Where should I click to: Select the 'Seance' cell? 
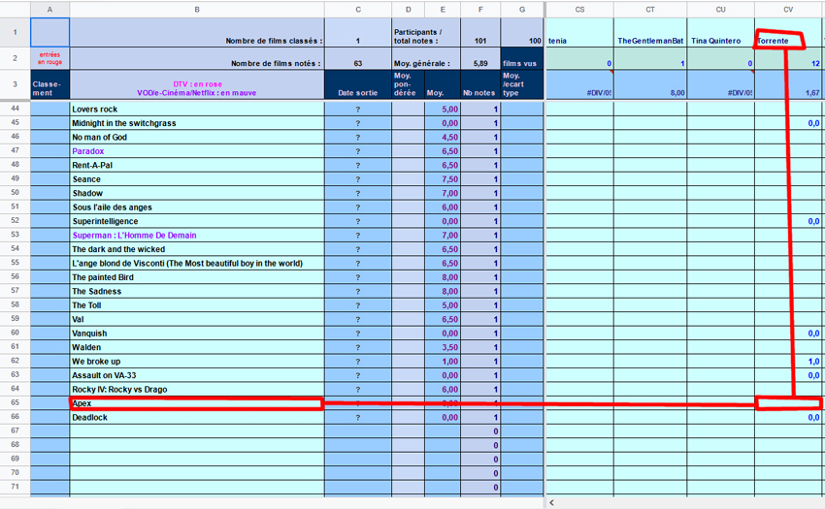coord(197,178)
